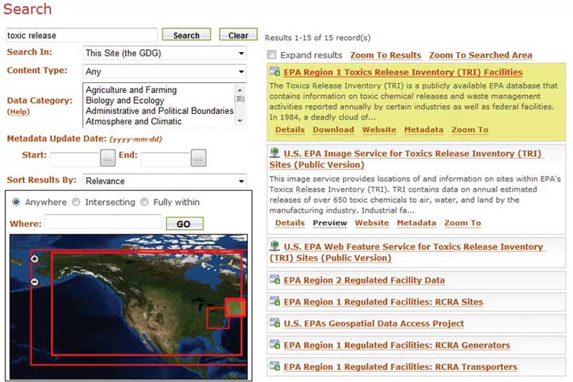Click the GO button
The image size is (573, 382).
pyautogui.click(x=185, y=224)
